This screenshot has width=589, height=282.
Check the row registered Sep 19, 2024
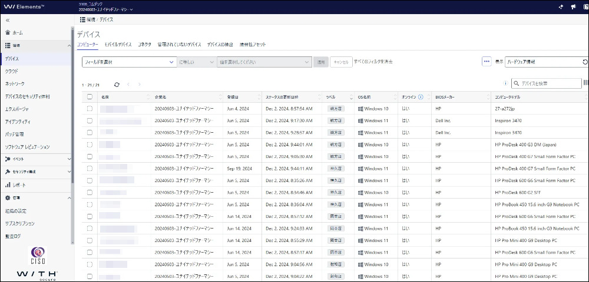90,169
